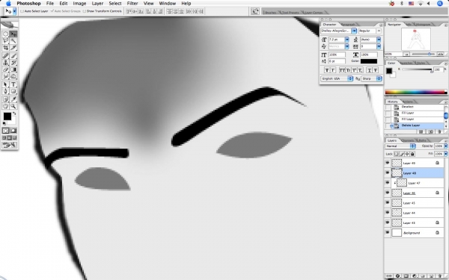Select the Notes tool
The height and width of the screenshot is (280, 449).
point(5,99)
